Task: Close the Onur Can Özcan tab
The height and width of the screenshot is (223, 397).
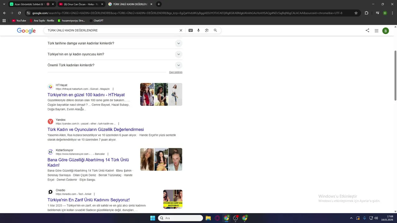Action: pyautogui.click(x=102, y=4)
